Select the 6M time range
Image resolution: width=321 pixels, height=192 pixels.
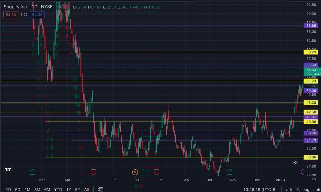pos(47,189)
